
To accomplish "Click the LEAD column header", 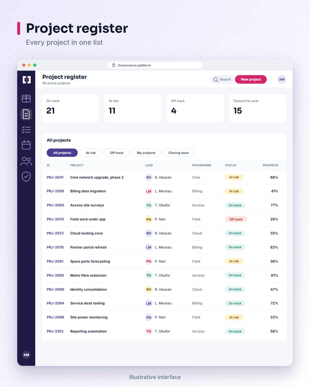I will click(149, 165).
